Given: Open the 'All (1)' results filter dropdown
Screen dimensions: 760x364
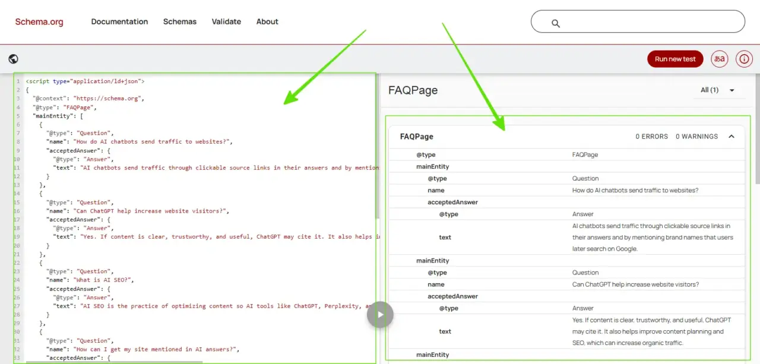Looking at the screenshot, I should coord(717,90).
